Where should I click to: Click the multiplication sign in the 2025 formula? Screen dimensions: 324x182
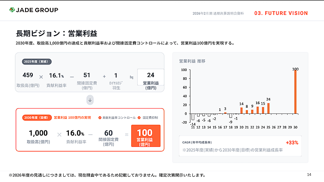tap(41, 77)
